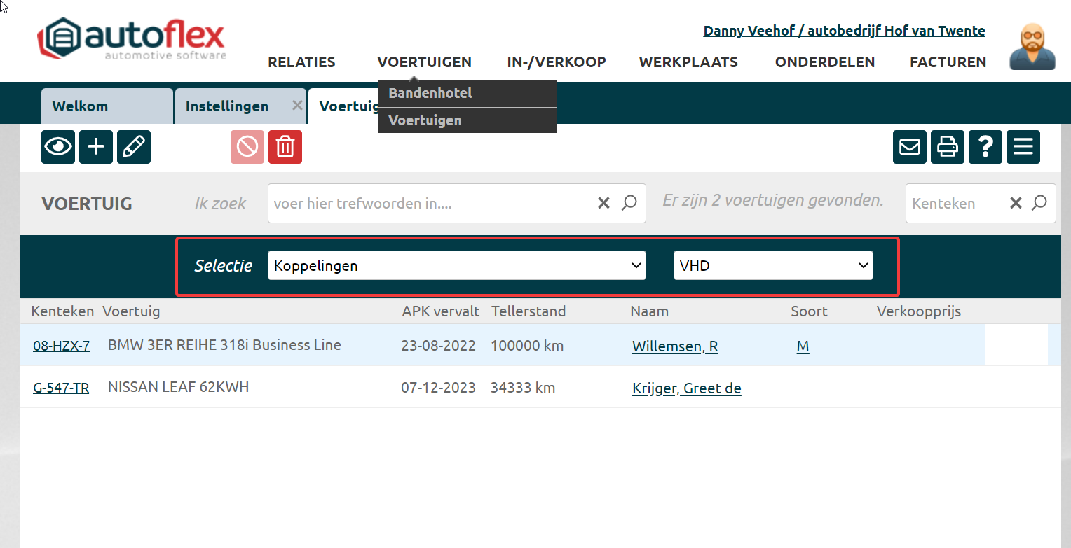Image resolution: width=1071 pixels, height=548 pixels.
Task: Open license plate 08-HZX-7 link
Action: (x=61, y=346)
